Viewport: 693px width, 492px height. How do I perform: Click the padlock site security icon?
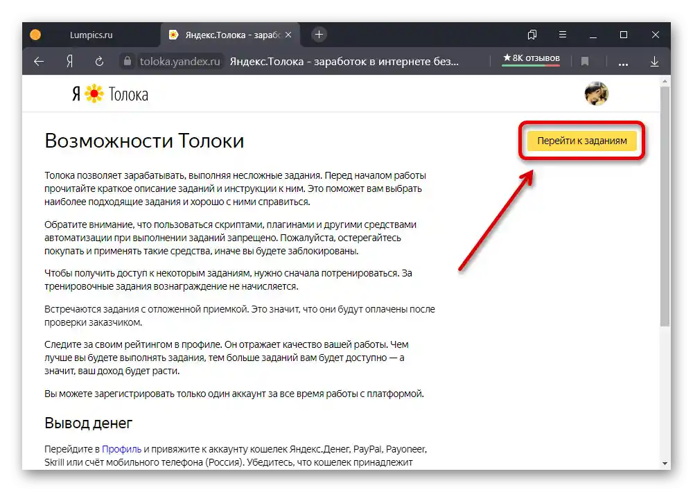[x=128, y=61]
